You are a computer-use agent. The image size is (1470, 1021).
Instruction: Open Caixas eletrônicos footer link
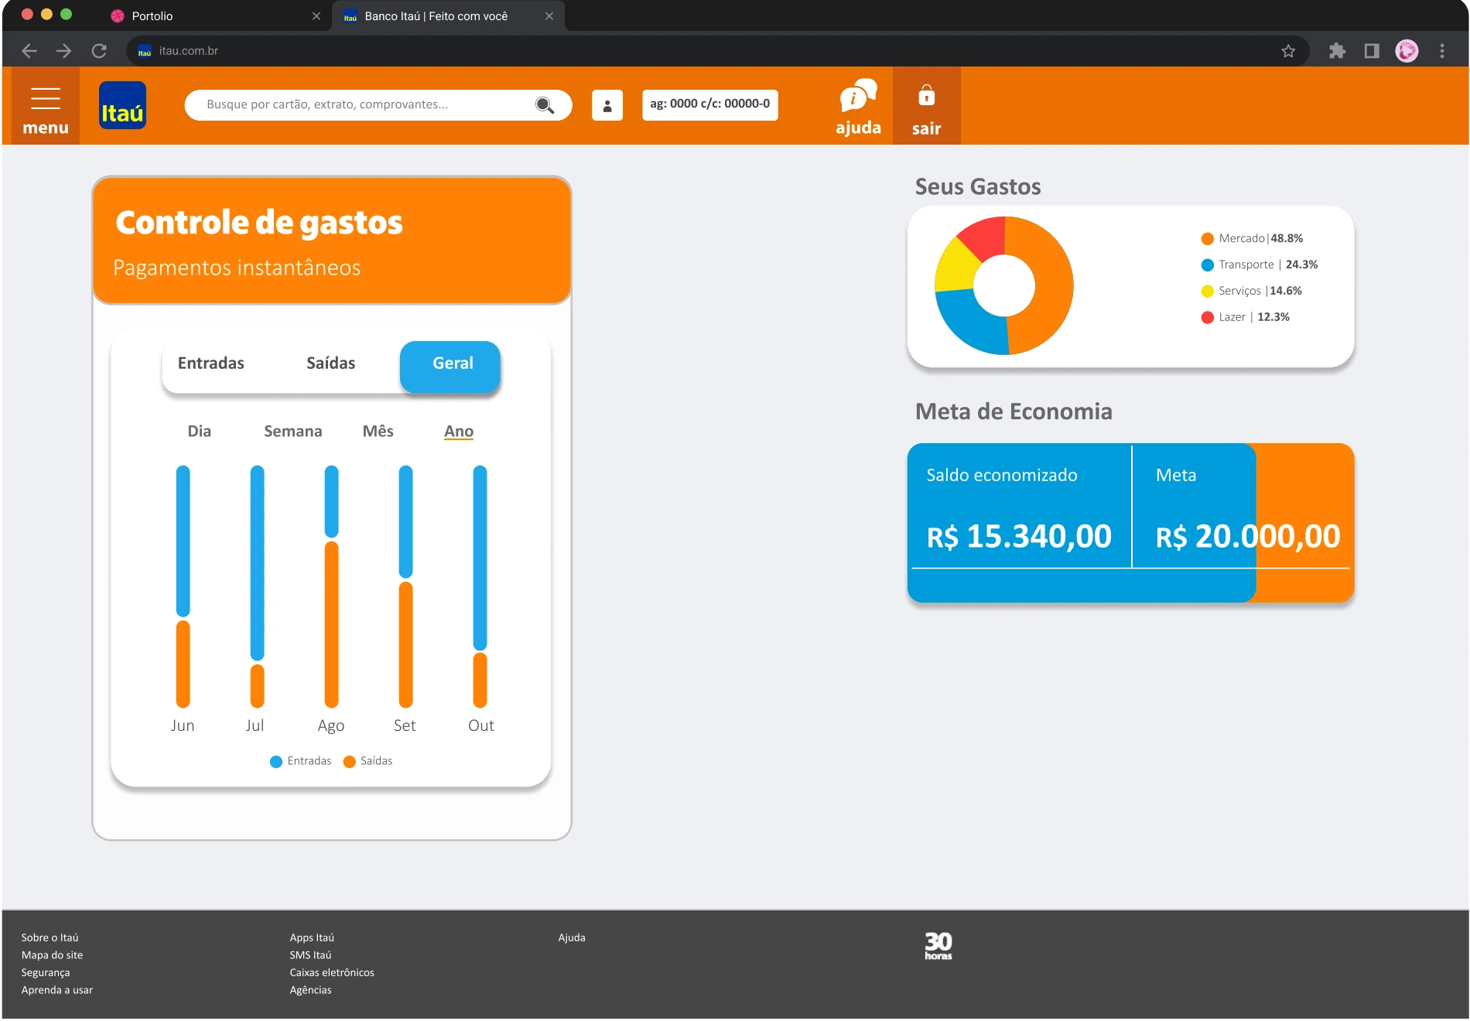pos(332,973)
